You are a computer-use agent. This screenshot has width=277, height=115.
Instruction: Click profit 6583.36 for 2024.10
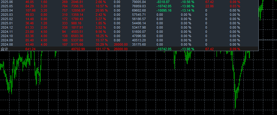click(x=77, y=36)
